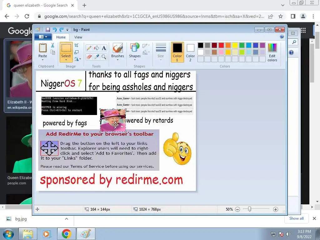Screen dimensions: 320x240
Task: Reload the Chrome page
Action: pos(27,16)
